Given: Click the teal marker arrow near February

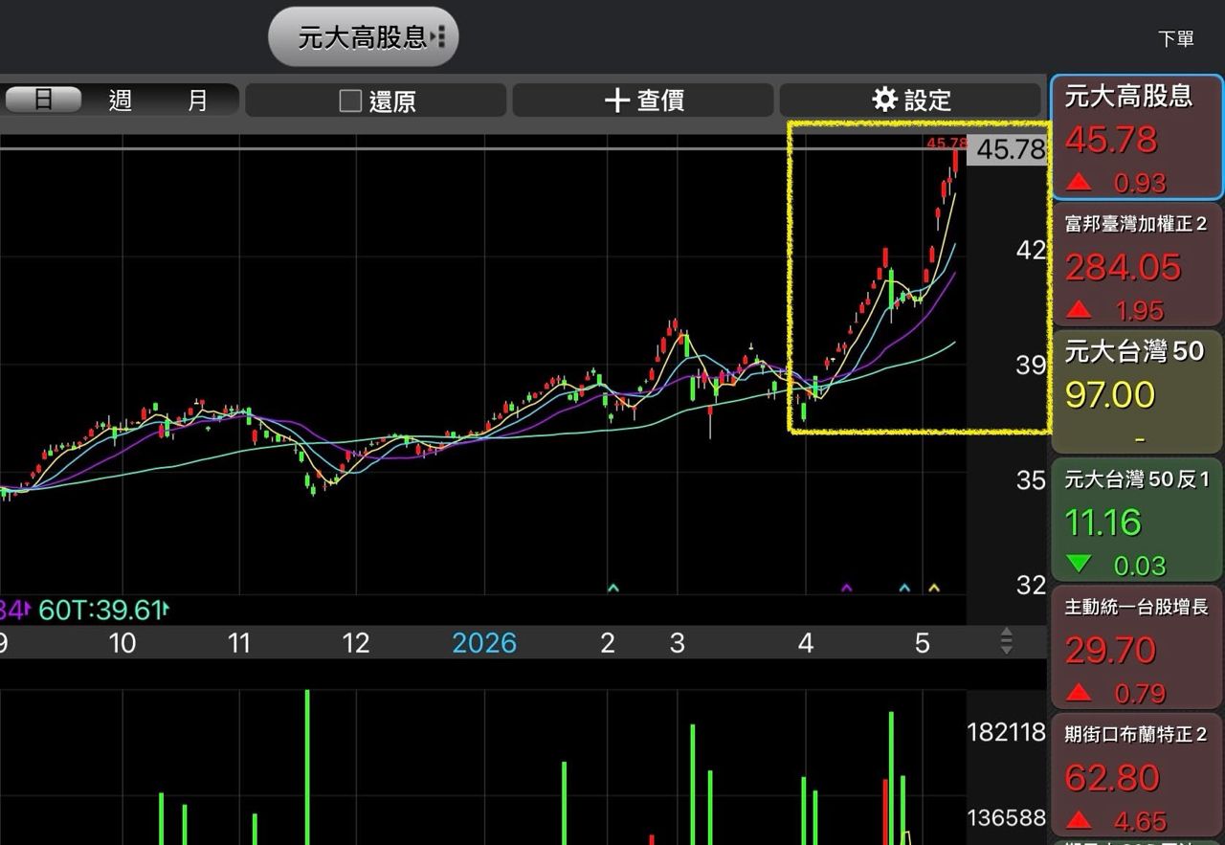Looking at the screenshot, I should 613,588.
